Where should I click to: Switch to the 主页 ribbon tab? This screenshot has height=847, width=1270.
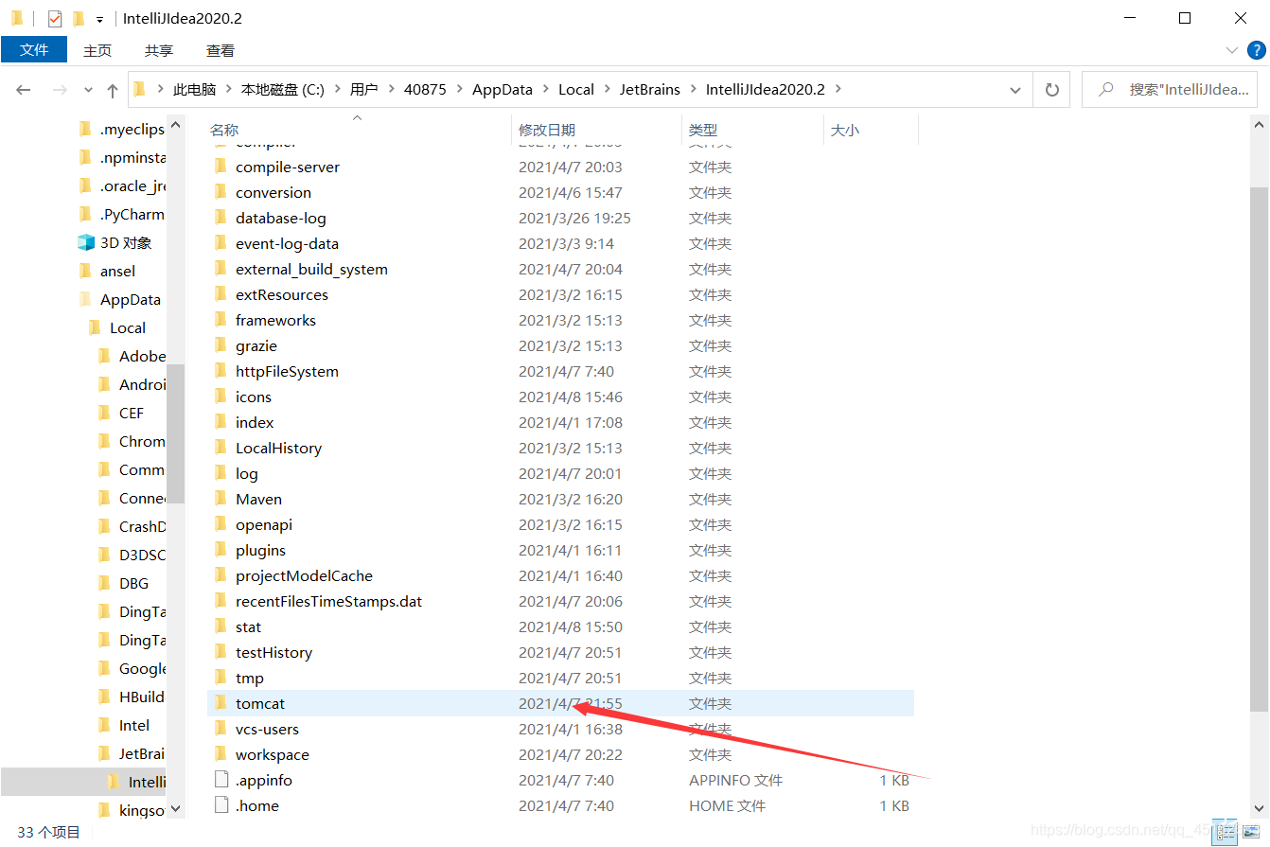97,50
